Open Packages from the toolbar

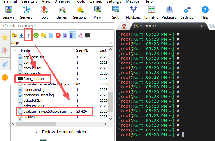pyautogui.click(x=169, y=12)
